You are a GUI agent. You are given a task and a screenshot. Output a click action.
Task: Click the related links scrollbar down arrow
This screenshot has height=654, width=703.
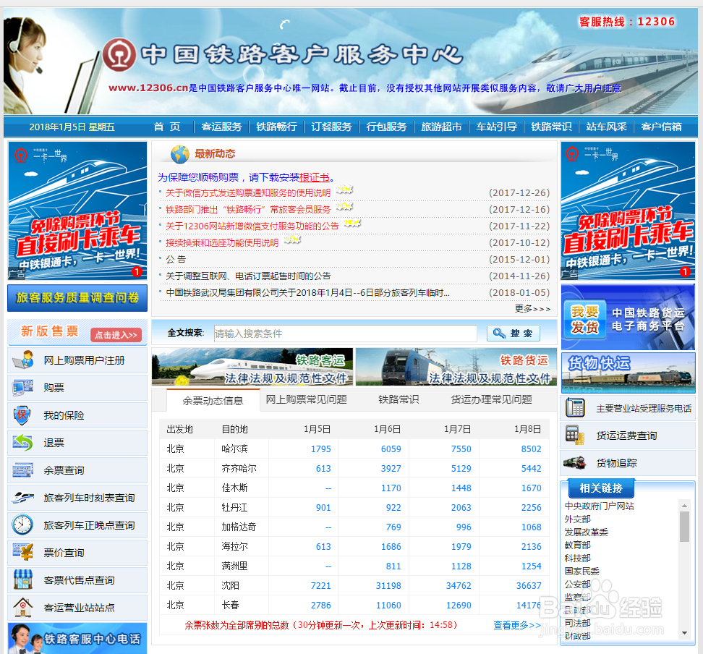coord(684,633)
